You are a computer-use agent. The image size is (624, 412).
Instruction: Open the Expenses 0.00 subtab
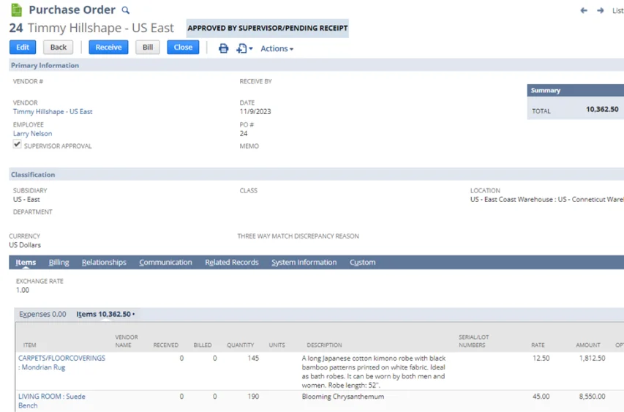pyautogui.click(x=42, y=314)
